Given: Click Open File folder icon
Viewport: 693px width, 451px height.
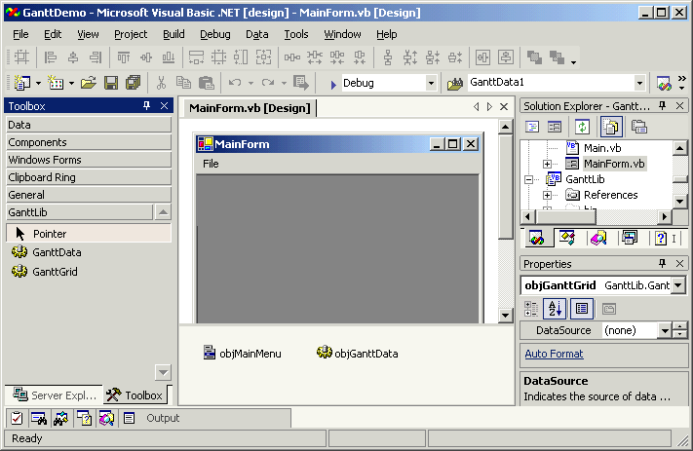Looking at the screenshot, I should (89, 83).
